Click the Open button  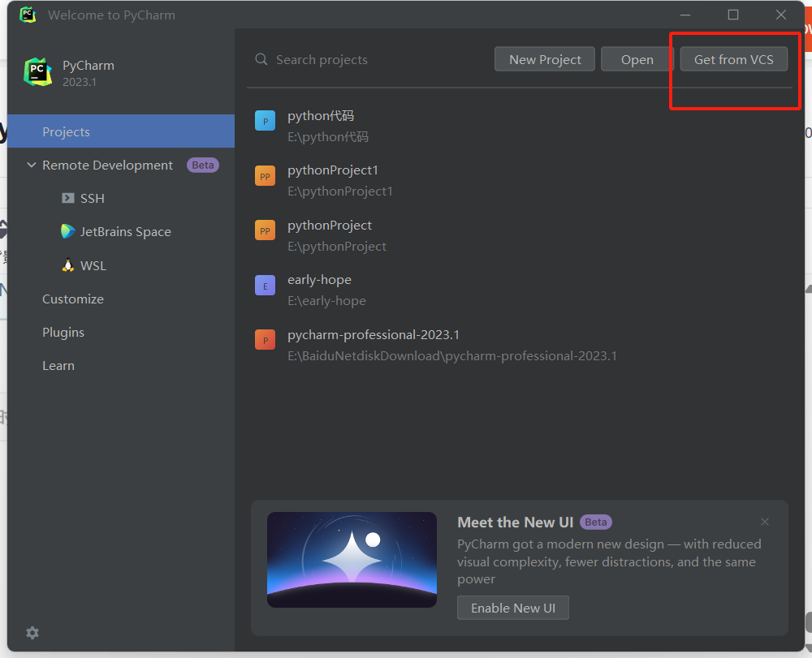637,59
